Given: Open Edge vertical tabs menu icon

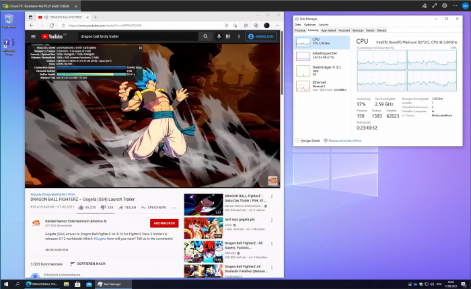Looking at the screenshot, I should (30, 17).
